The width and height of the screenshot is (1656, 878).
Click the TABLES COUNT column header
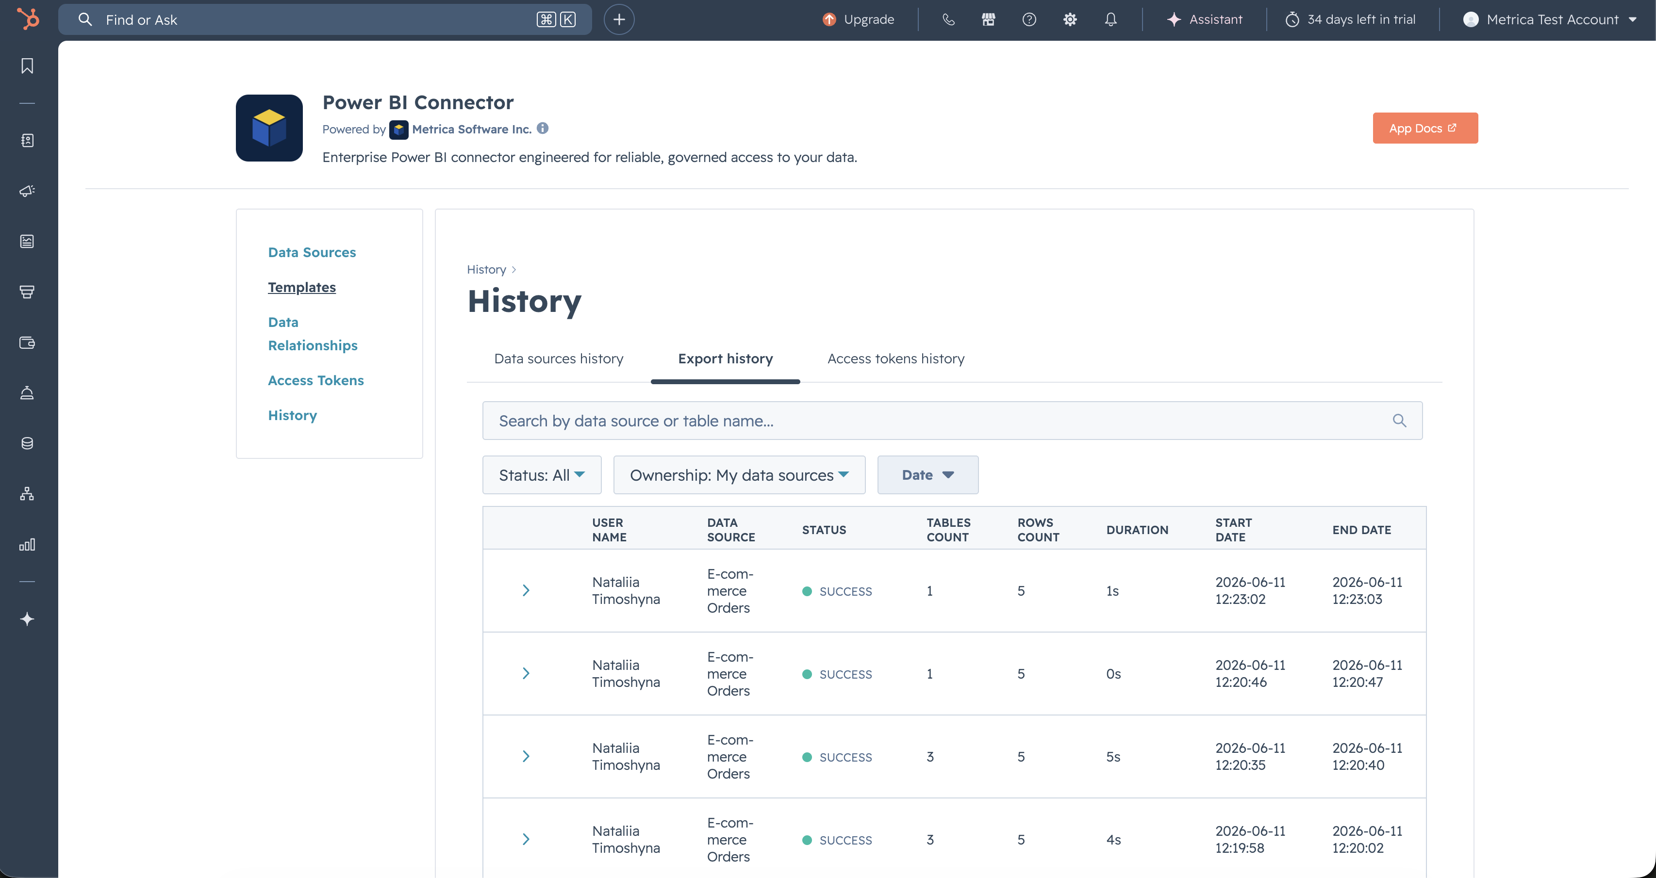point(948,530)
